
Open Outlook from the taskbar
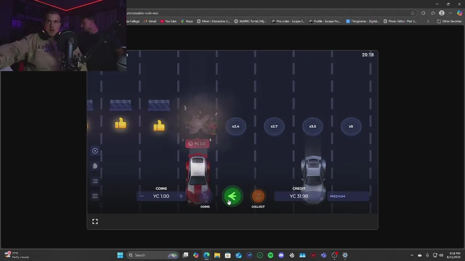239,255
